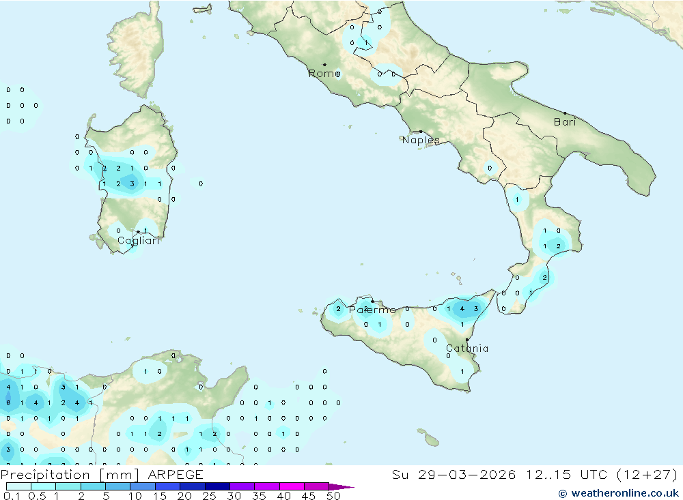
Task: Select the dark blue 25 mm legend swatch
Action: point(217,486)
